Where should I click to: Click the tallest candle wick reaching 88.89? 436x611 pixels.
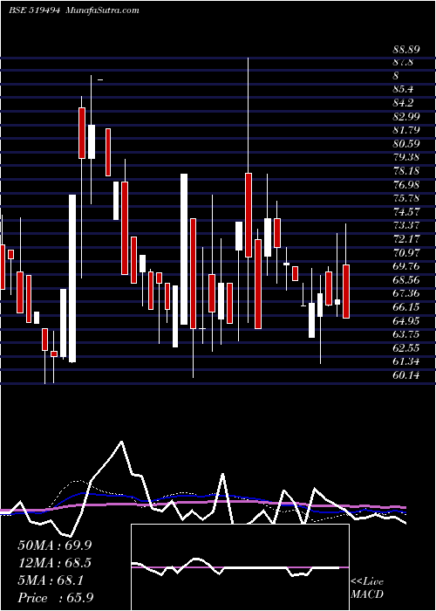click(248, 115)
